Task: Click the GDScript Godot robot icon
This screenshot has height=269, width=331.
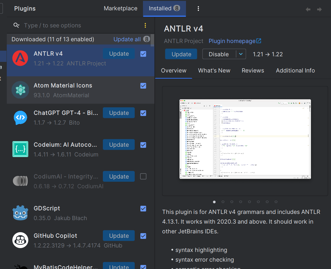Action: tap(20, 213)
